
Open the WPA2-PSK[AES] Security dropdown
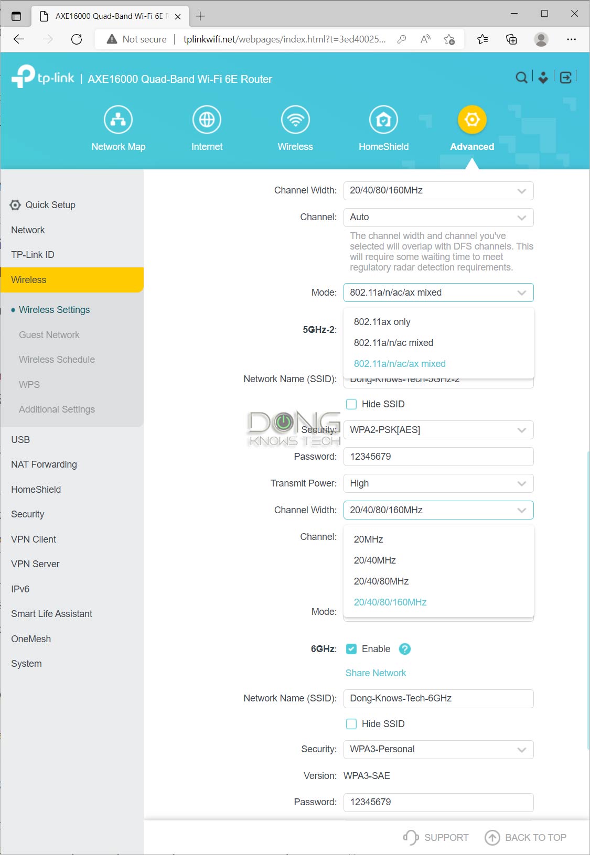[438, 430]
